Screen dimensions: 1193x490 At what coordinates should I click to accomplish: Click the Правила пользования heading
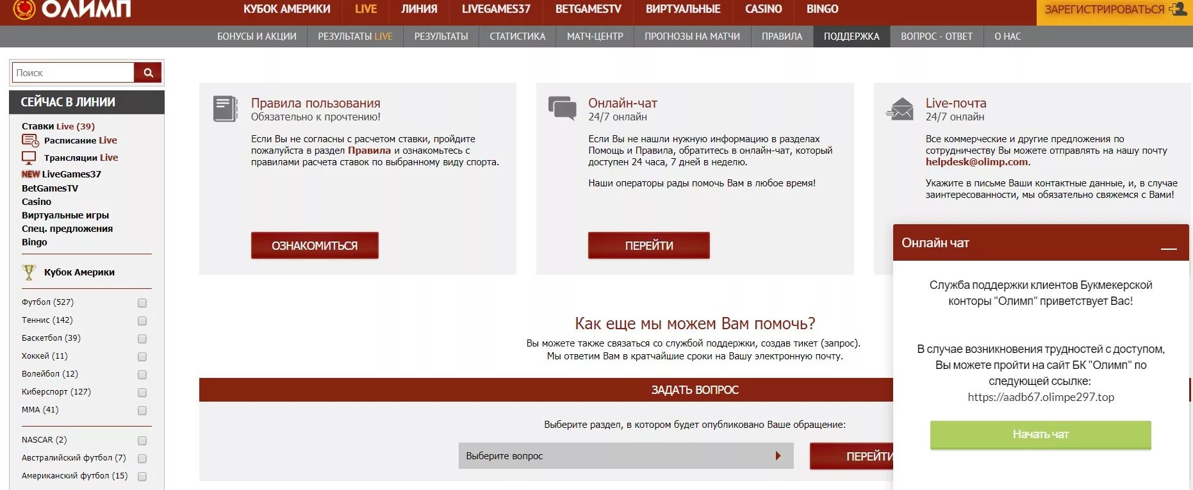click(x=315, y=103)
